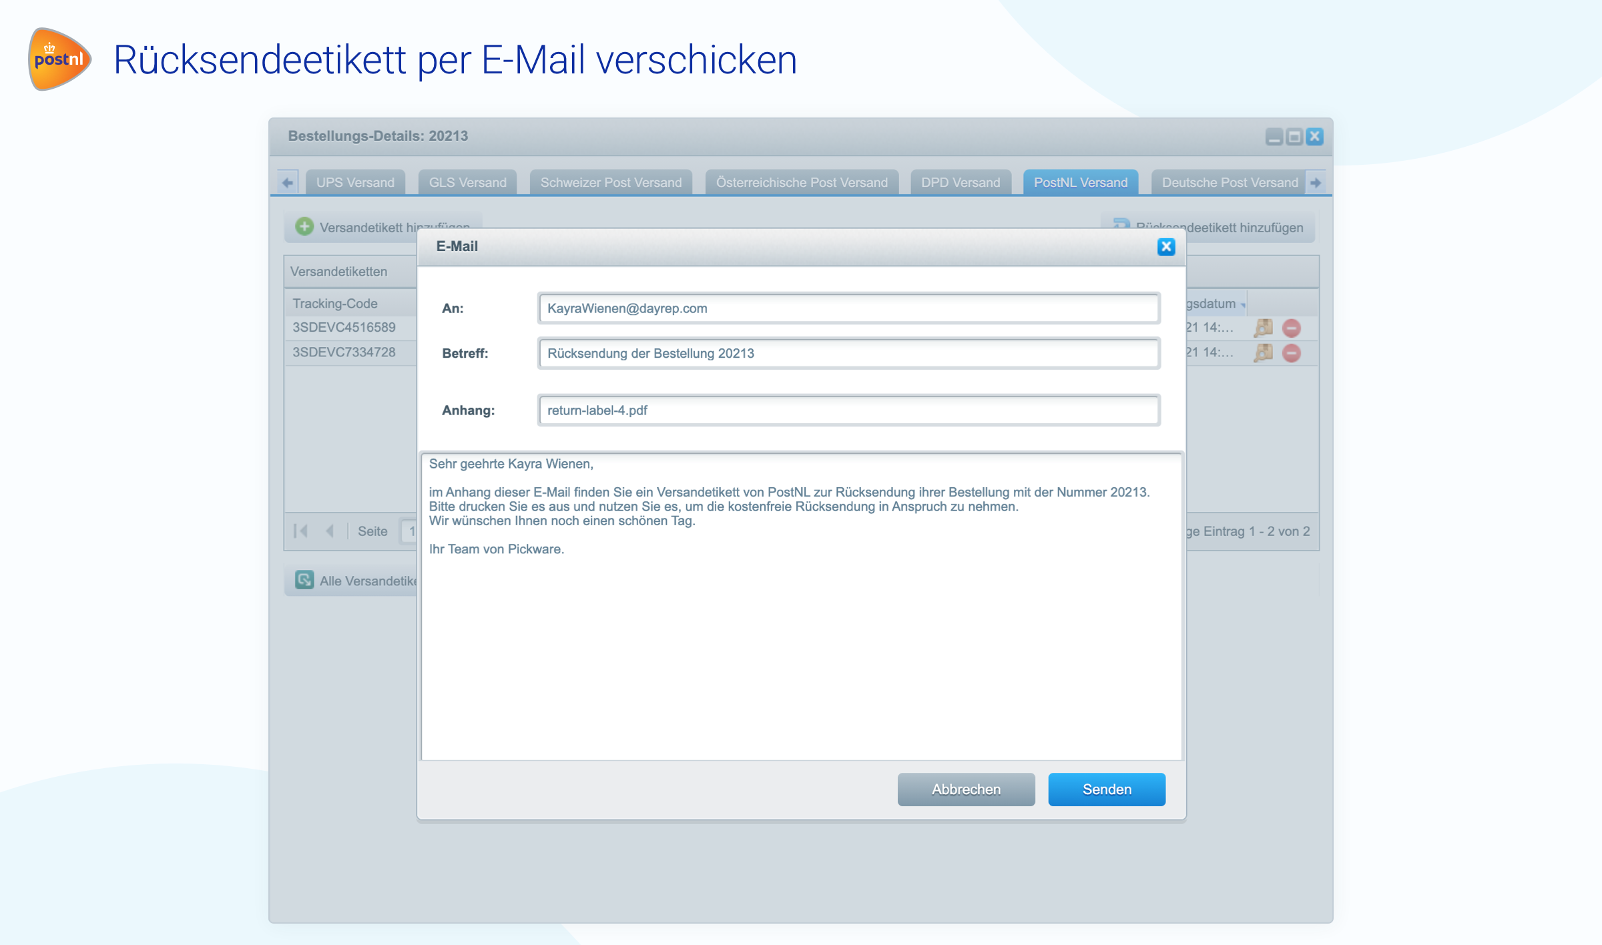
Task: Go to previous page with pager arrow
Action: pos(330,531)
